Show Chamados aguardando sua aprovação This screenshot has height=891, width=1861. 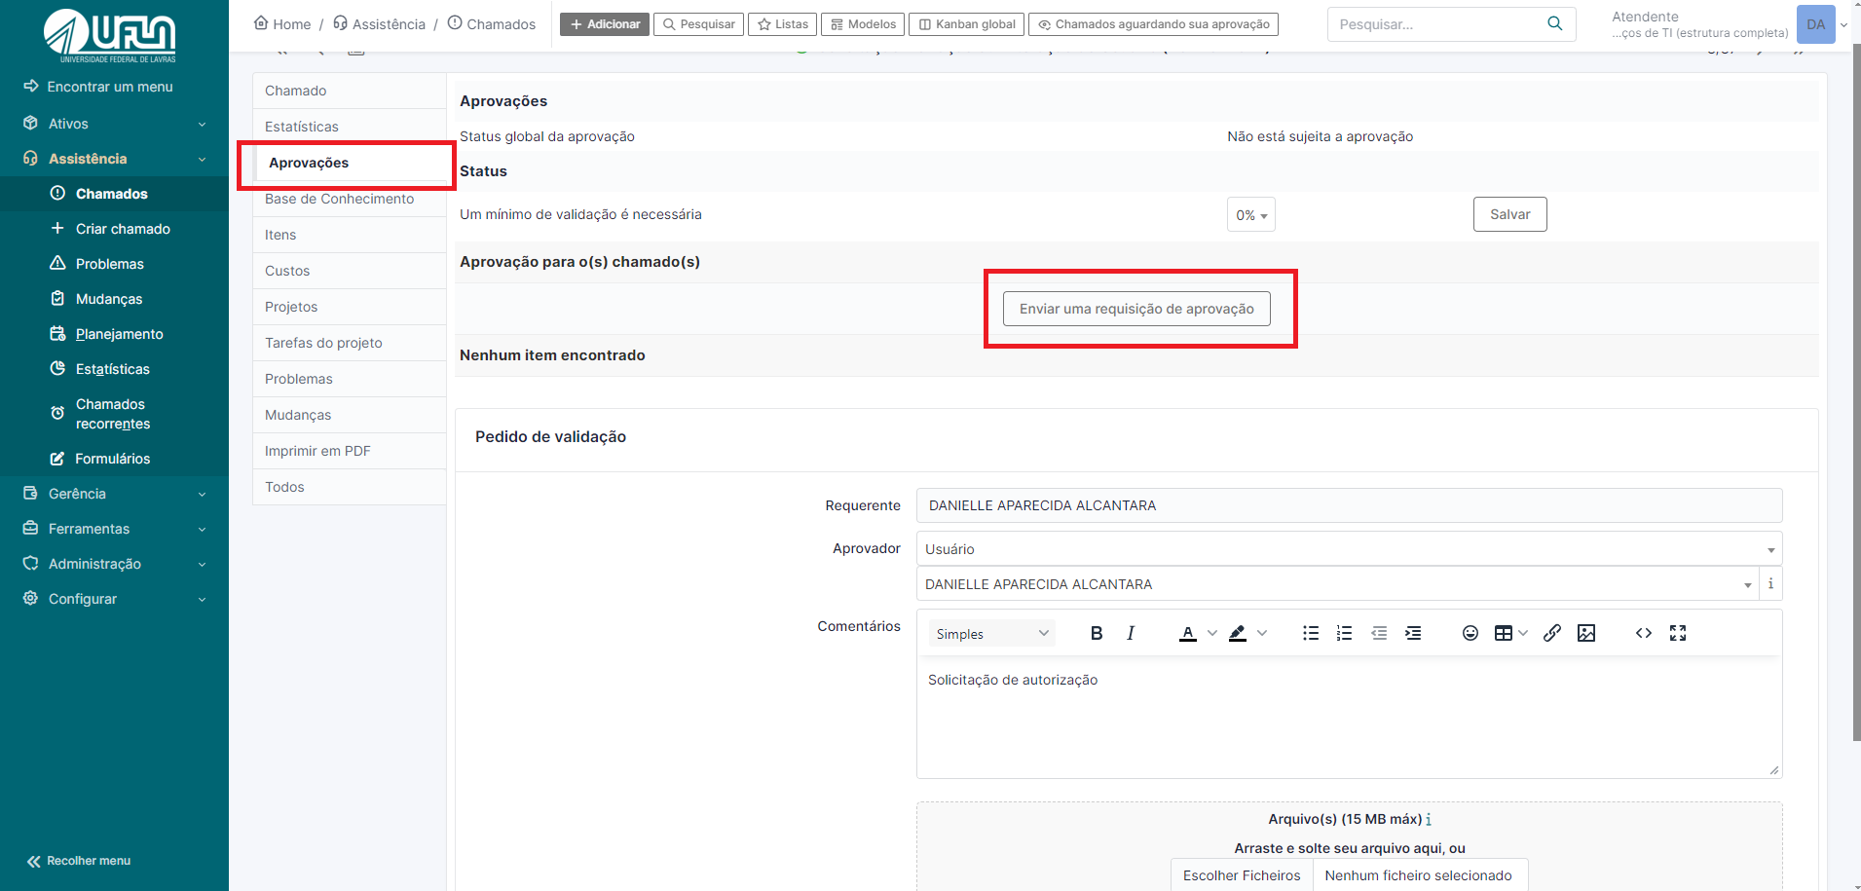1154,24
